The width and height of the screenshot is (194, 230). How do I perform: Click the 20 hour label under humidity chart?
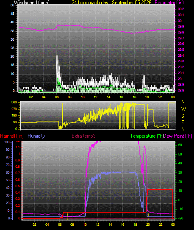[x=148, y=224]
